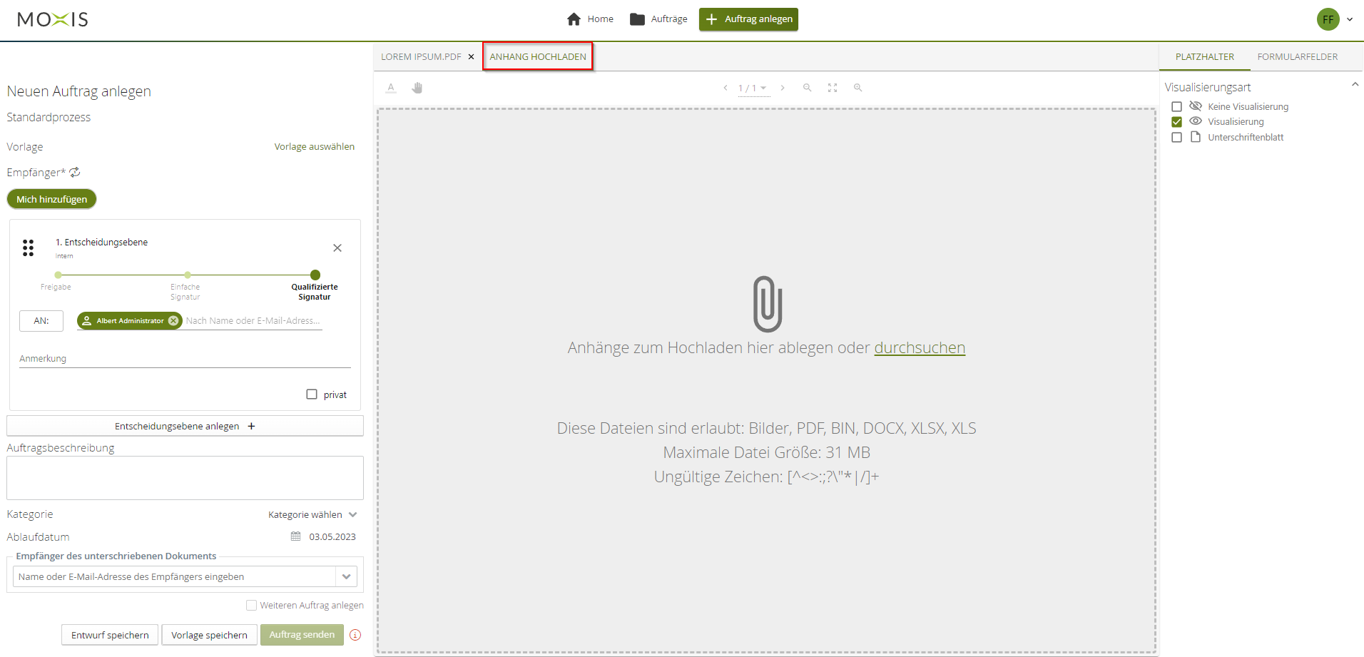Open the Lorem Ipsum.pdf tab
This screenshot has height=657, width=1364.
tap(421, 57)
